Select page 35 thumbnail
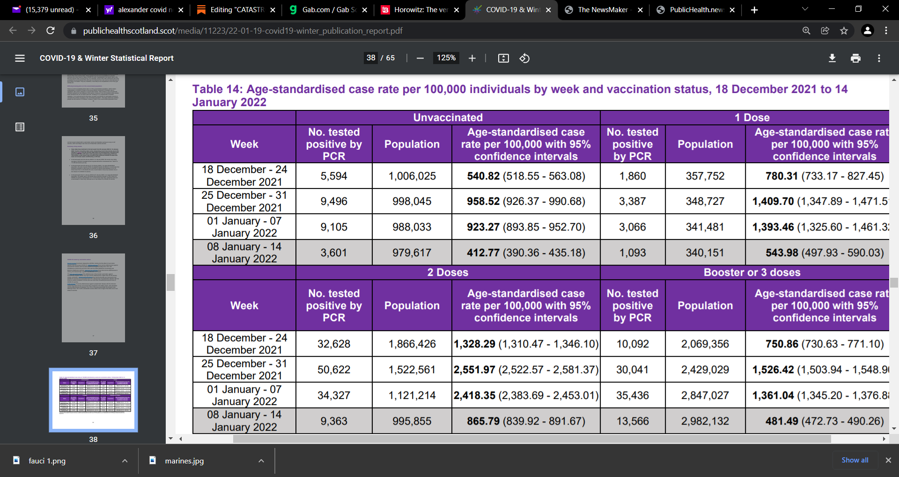 point(93,91)
